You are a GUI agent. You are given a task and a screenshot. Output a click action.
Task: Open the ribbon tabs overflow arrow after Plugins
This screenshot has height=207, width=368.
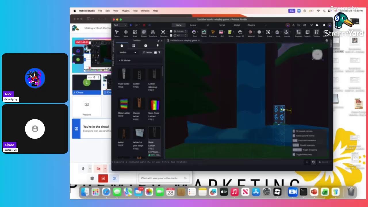(x=266, y=25)
